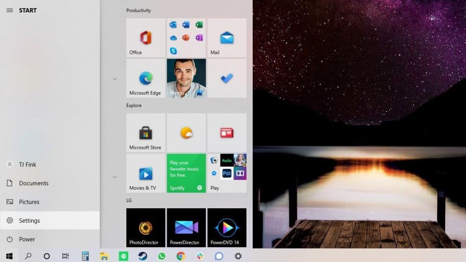The width and height of the screenshot is (466, 262).
Task: Open the Office tile
Action: 146,38
